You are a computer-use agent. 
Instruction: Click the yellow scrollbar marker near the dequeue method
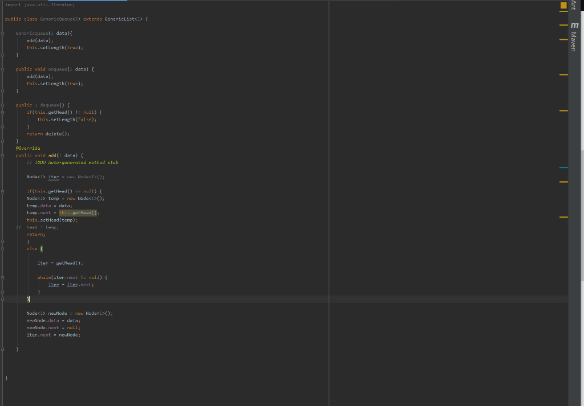[x=563, y=110]
